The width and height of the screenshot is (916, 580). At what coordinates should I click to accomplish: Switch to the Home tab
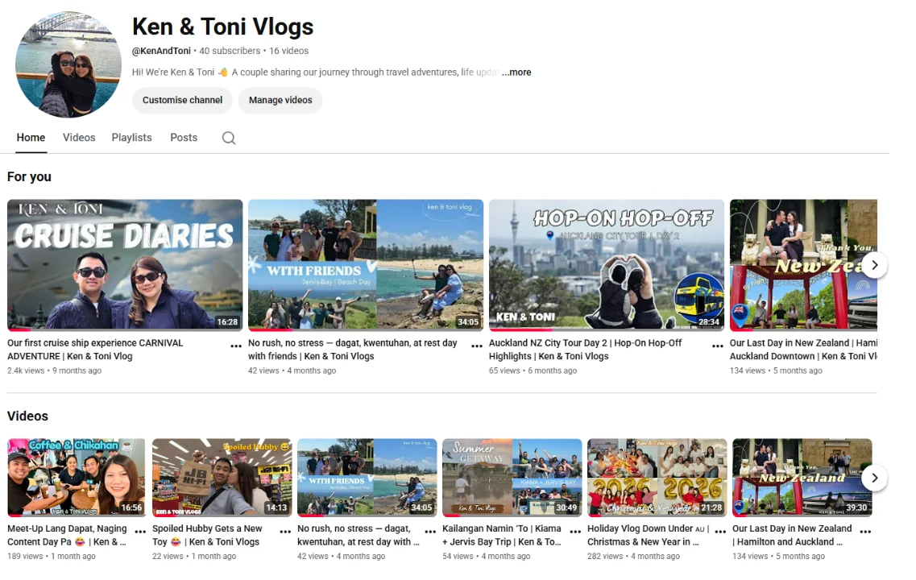tap(31, 138)
